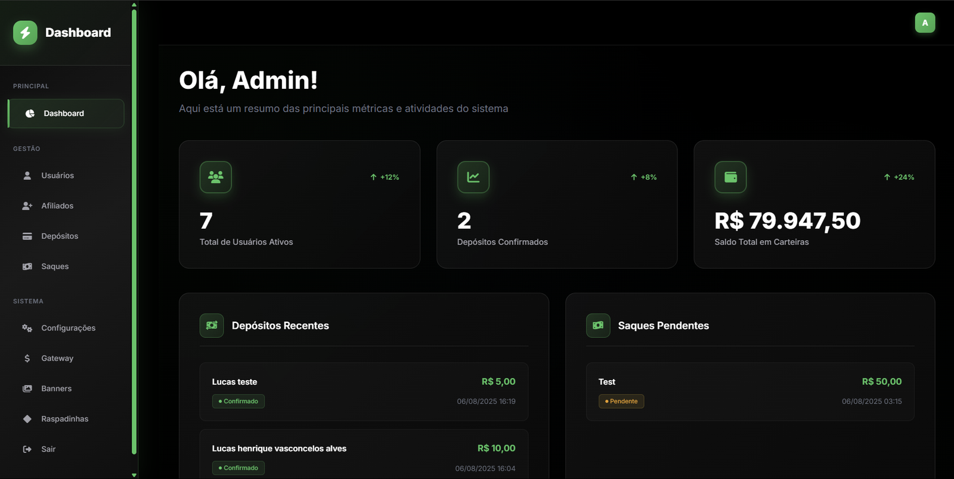Click the Depósitos Recentes money icon
Screen dimensions: 954x479
(212, 325)
